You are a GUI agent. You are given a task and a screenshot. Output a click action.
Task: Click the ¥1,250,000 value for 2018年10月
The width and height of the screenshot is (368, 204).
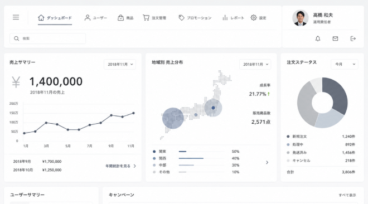(52, 170)
